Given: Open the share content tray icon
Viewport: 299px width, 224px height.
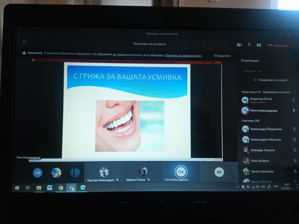Looking at the screenshot, I should pyautogui.click(x=259, y=45).
